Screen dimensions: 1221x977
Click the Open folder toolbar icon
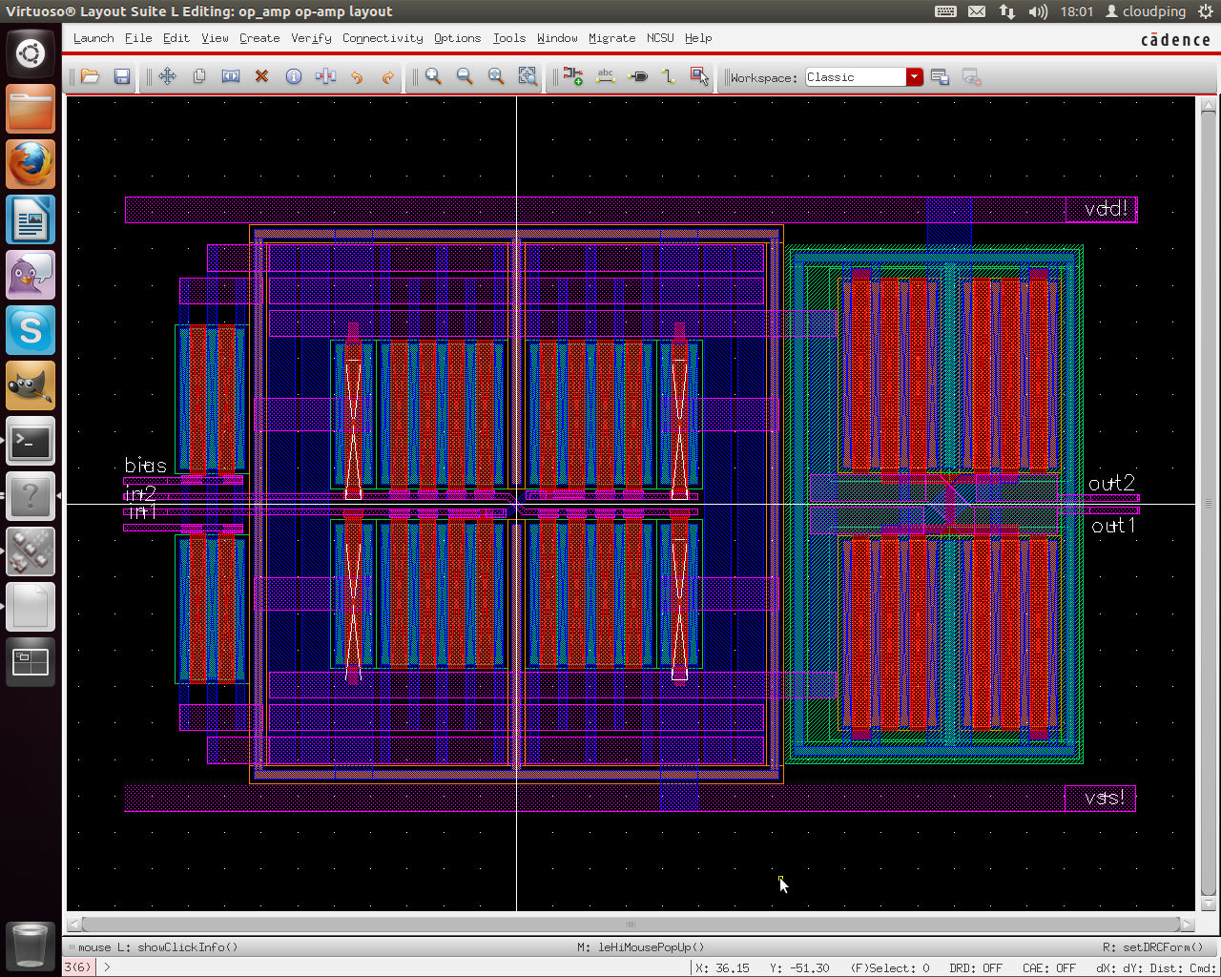[x=91, y=76]
